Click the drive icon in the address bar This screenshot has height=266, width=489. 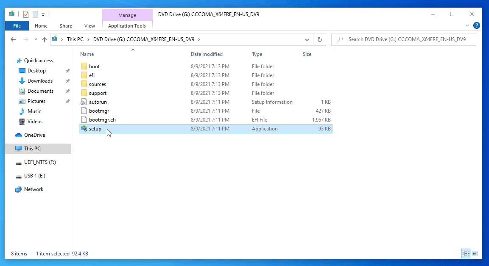55,39
